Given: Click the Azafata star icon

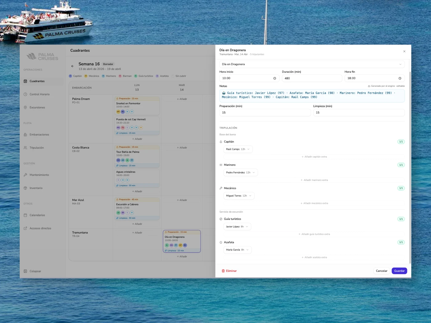Looking at the screenshot, I should tap(221, 242).
